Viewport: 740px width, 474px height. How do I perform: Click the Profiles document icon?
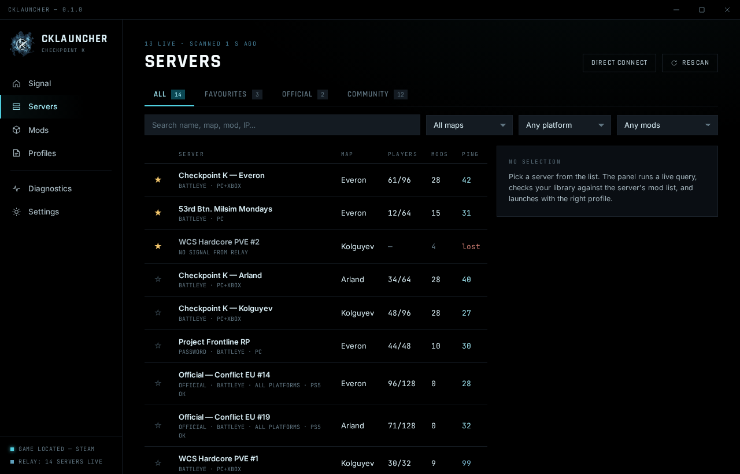point(16,153)
